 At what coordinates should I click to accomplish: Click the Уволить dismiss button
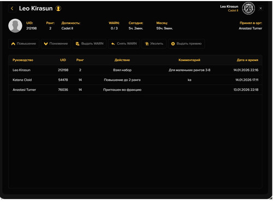tap(154, 44)
